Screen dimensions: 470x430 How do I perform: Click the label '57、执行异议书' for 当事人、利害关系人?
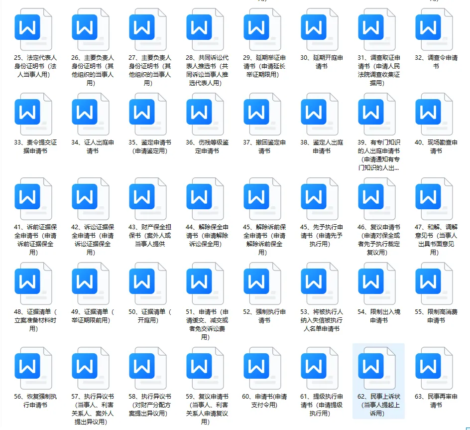tap(92, 409)
